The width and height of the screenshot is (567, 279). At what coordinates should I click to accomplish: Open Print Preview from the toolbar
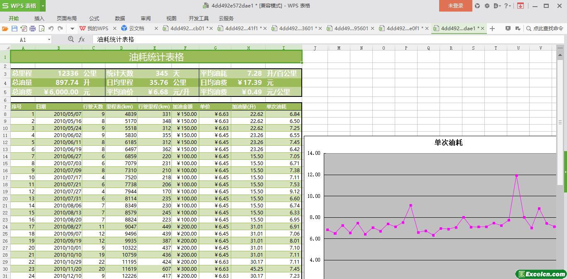point(42,29)
